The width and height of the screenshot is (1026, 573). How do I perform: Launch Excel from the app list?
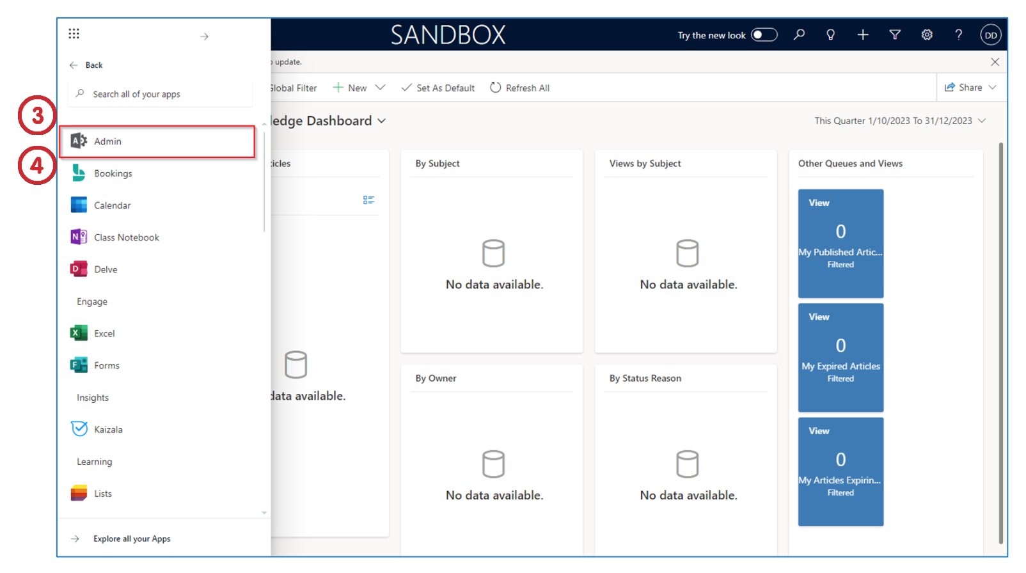tap(104, 333)
